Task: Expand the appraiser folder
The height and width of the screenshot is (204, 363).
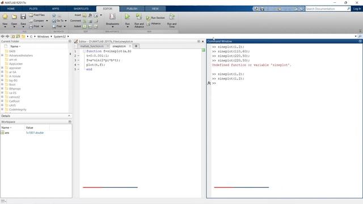Action: pos(2,68)
